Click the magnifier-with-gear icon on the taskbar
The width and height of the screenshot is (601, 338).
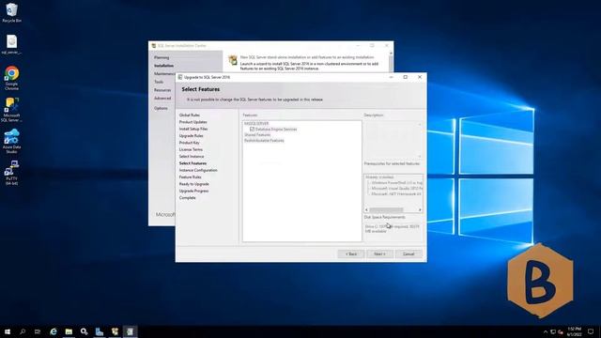pyautogui.click(x=84, y=331)
